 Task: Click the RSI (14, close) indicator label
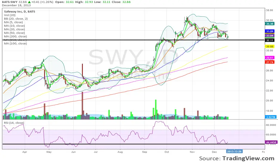[14, 123]
